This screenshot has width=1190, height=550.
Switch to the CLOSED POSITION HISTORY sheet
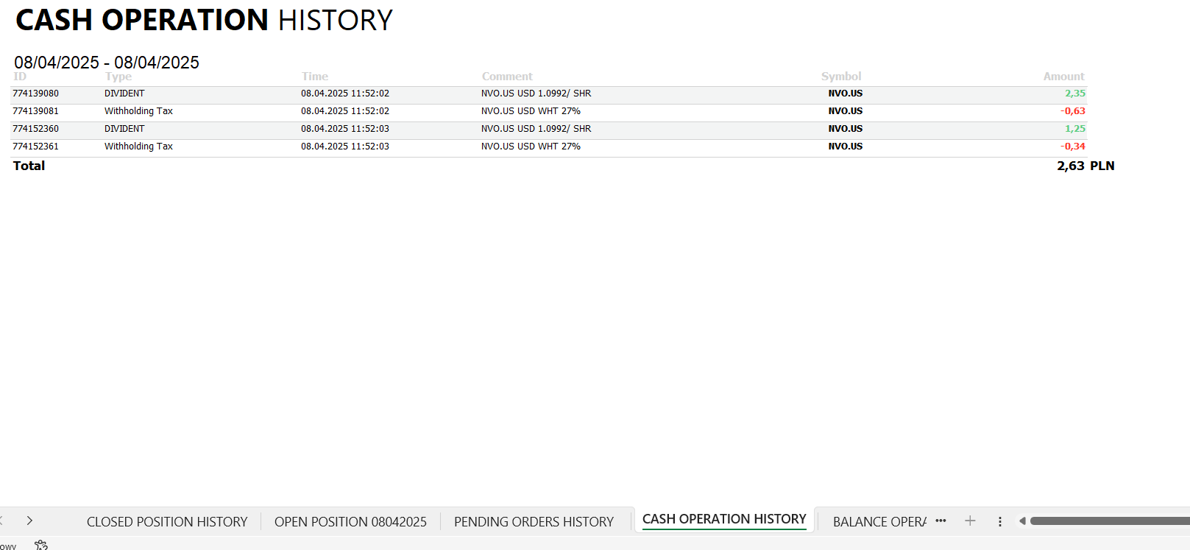point(167,521)
